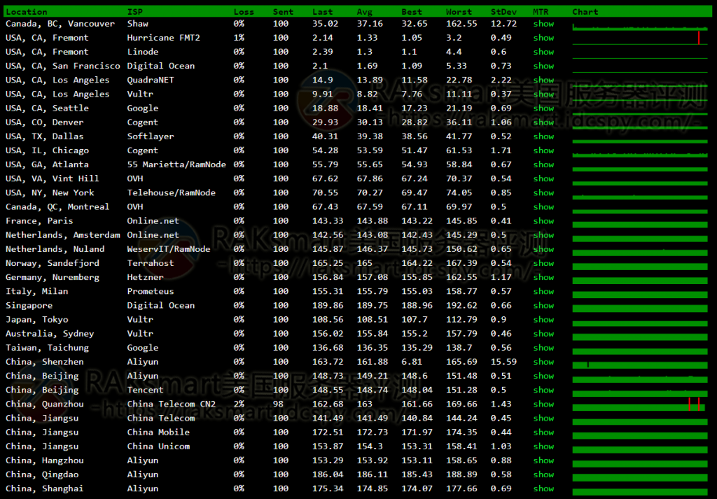Show MTR for Los Angeles Vultr
Screen dimensions: 717x499
tap(543, 94)
